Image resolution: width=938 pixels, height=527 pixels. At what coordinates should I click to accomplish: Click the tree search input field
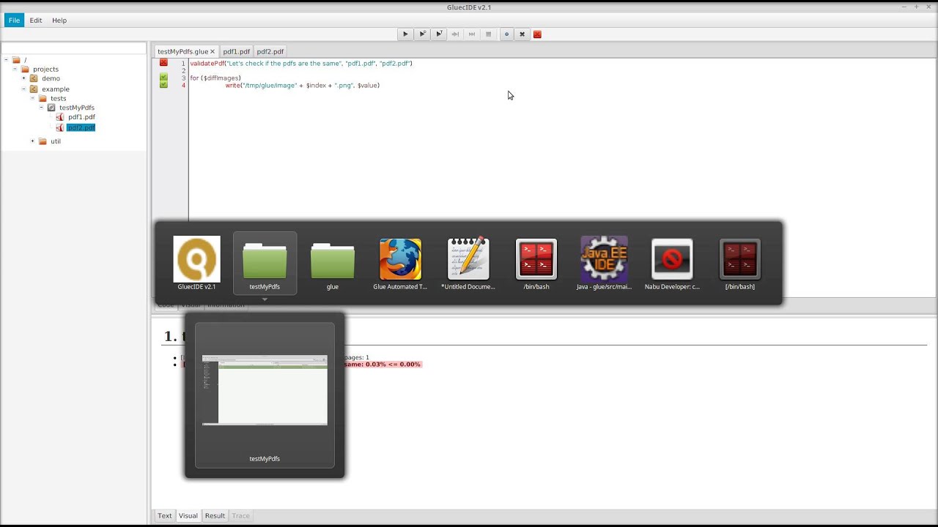(74, 48)
